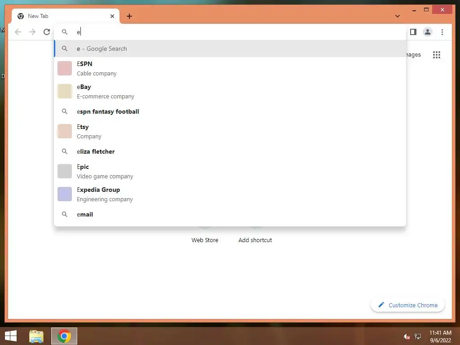Choose the eBay E-commerce company suggestion

(x=230, y=91)
